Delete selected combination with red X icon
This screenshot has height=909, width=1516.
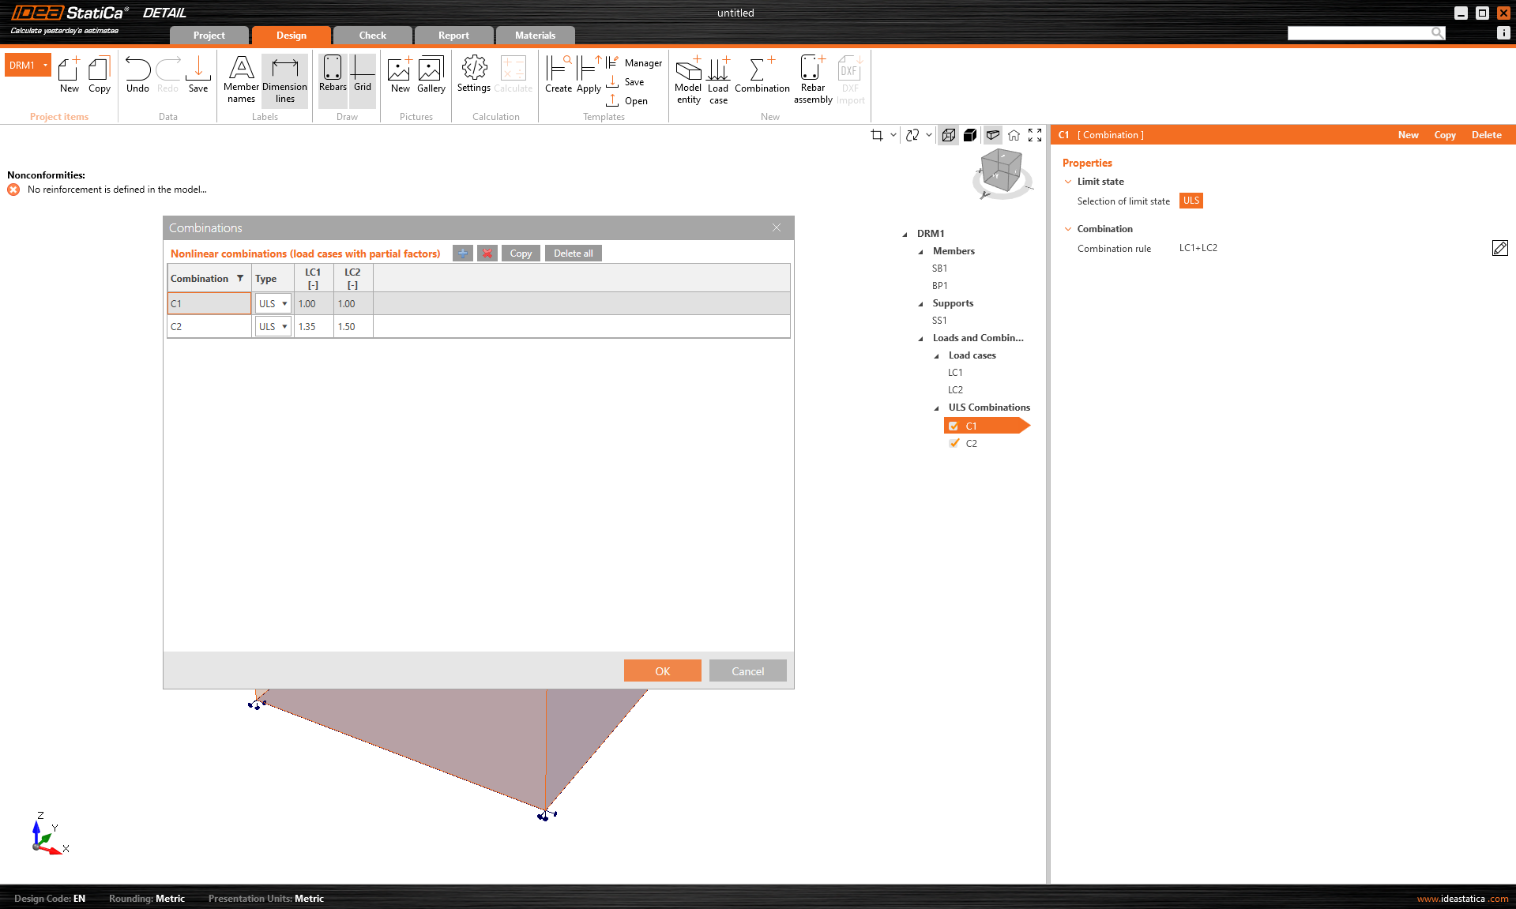487,254
